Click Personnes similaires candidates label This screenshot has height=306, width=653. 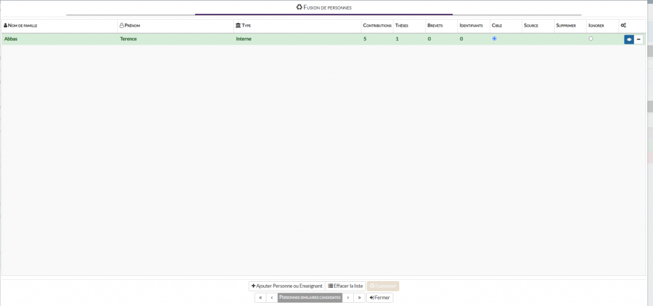pyautogui.click(x=310, y=298)
